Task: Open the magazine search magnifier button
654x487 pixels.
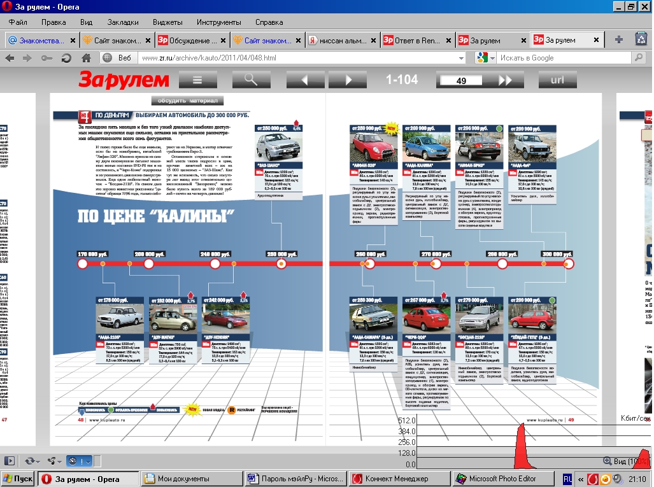Action: click(251, 79)
